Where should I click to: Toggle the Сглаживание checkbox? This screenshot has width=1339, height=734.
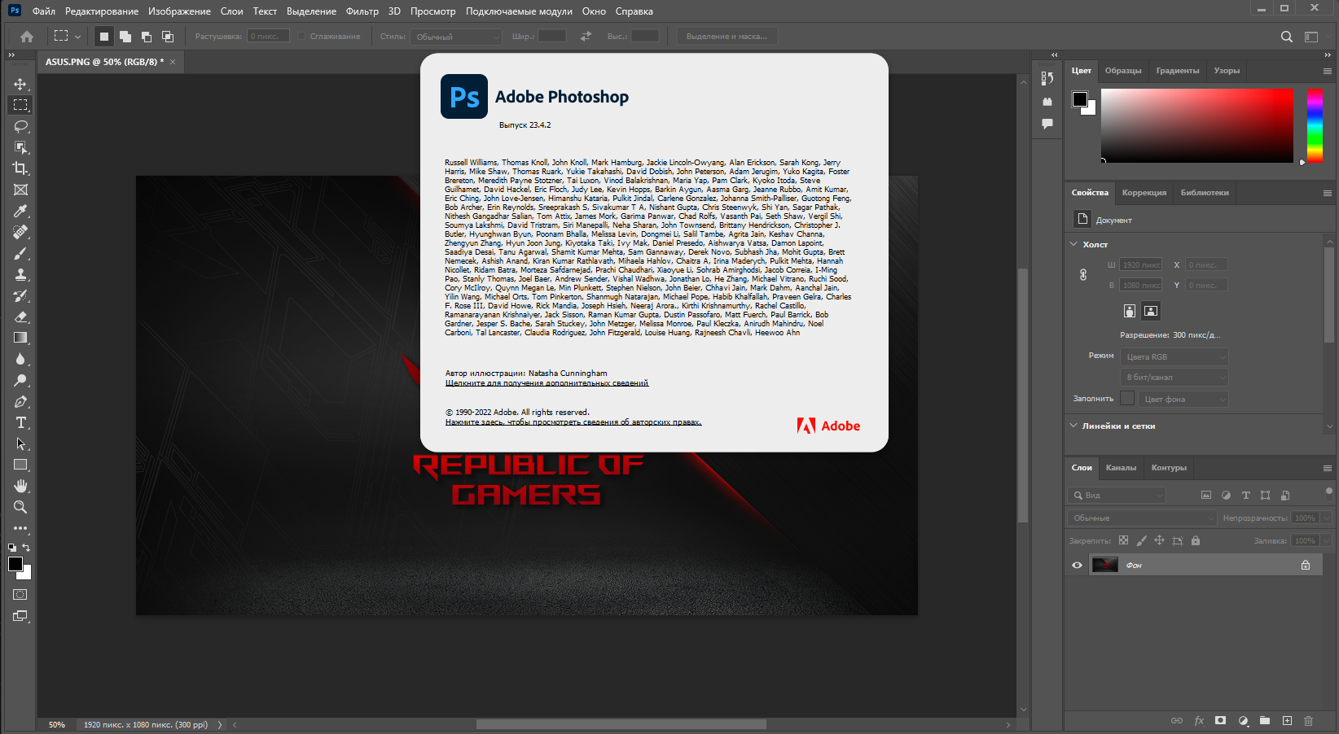[x=301, y=37]
